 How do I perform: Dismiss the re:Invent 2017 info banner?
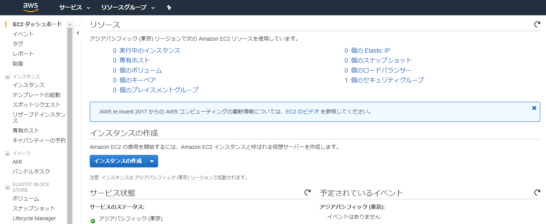click(534, 108)
